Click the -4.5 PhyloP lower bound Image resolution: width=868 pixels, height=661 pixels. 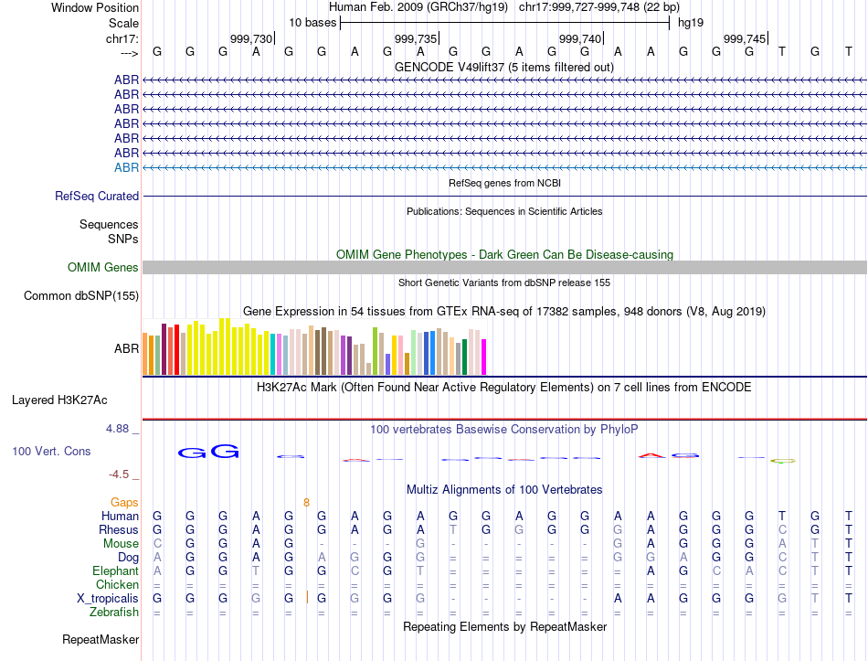(119, 474)
